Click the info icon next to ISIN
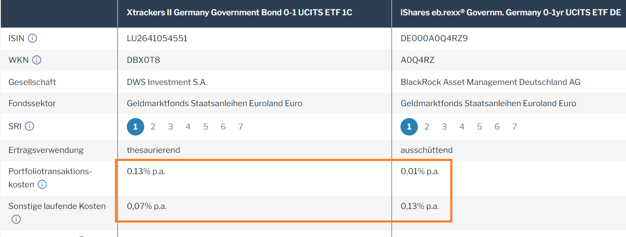 (x=32, y=39)
